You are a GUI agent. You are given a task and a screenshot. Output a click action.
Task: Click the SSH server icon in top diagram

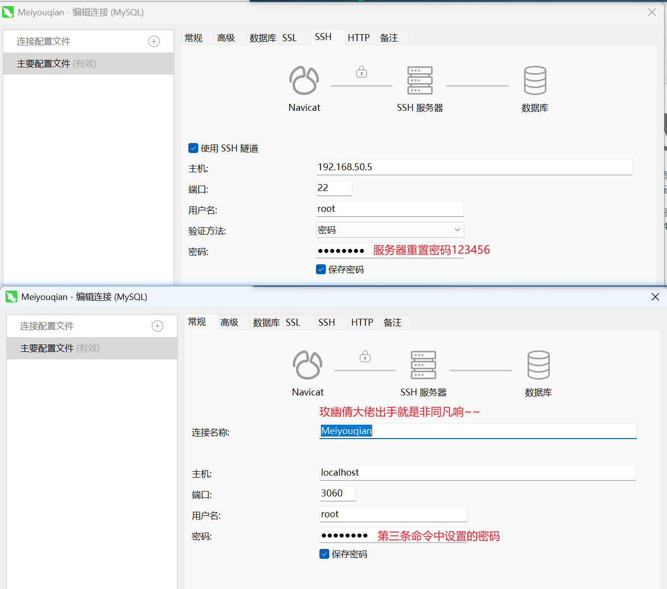pos(420,81)
